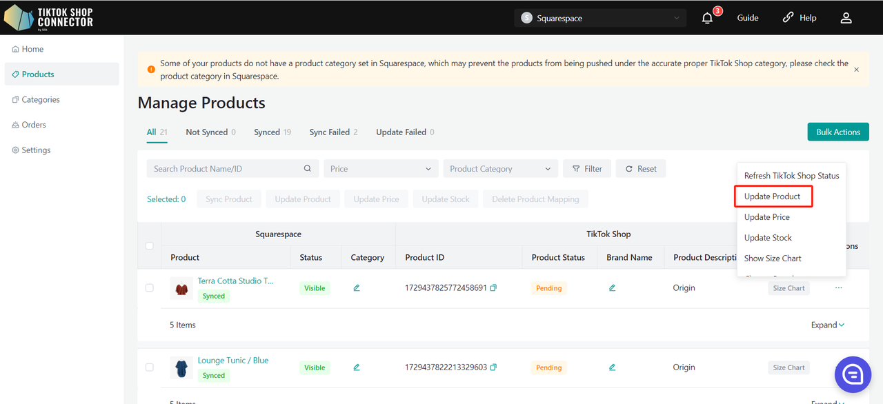Open Orders in the sidebar

(61, 125)
